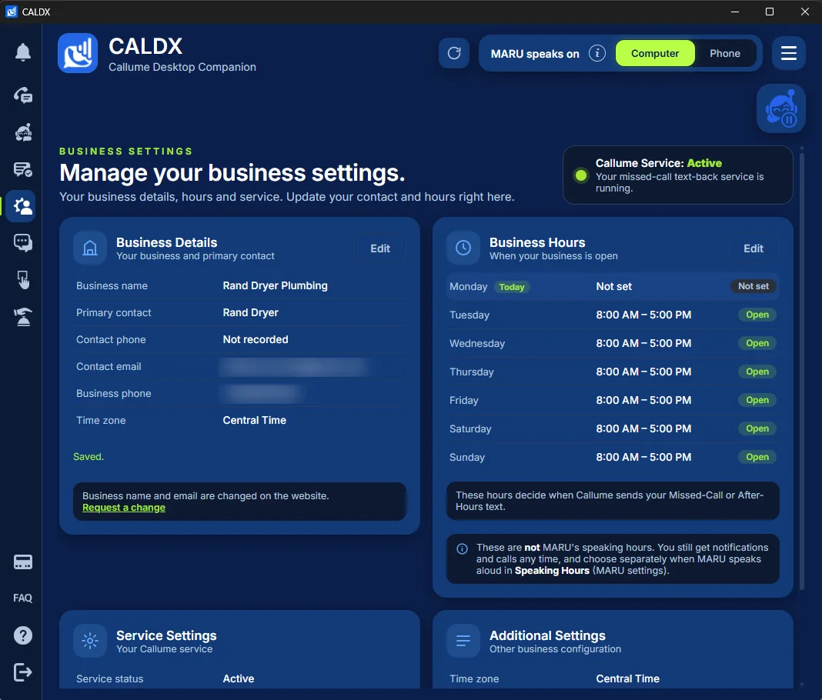Screen dimensions: 822x700
Task: Select the business settings gear-person icon
Action: 22,206
